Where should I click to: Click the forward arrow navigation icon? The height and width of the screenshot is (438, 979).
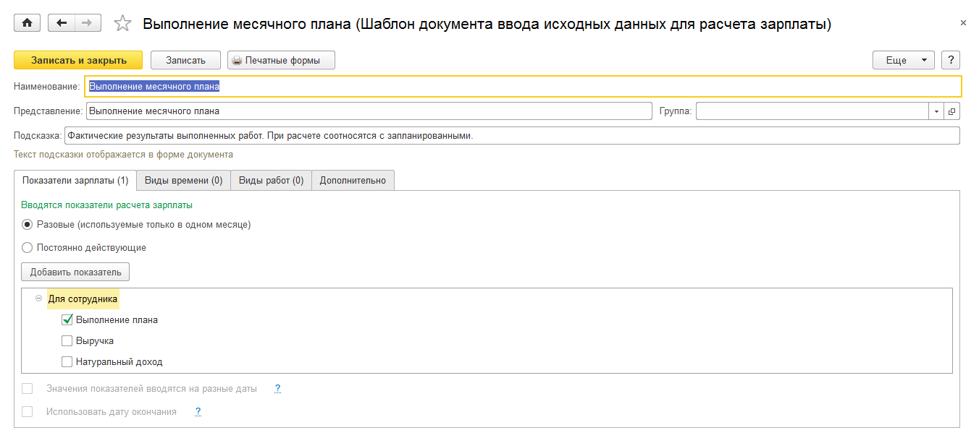coord(86,23)
